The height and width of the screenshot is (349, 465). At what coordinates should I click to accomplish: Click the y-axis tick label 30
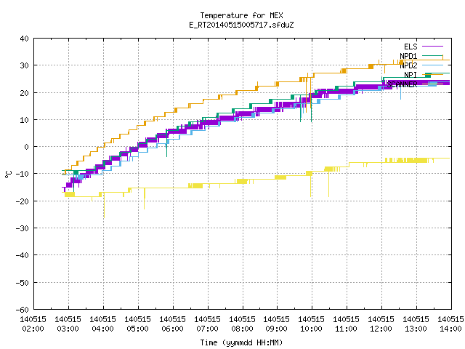point(24,65)
